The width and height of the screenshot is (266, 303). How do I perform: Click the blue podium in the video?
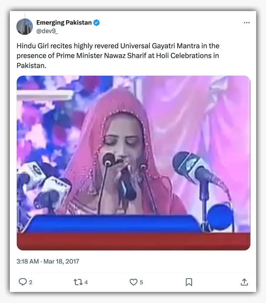point(113,224)
